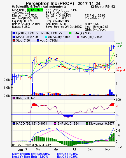Click the Jul date axis label

tap(74, 149)
